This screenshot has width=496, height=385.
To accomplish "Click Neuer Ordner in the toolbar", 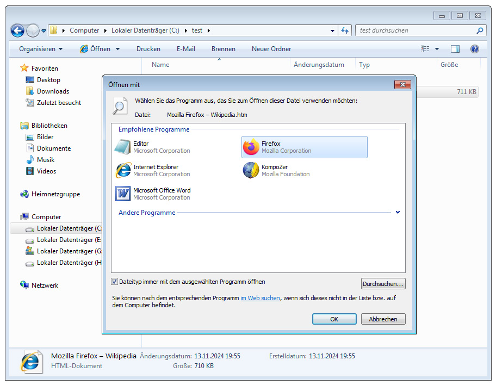I will click(x=271, y=49).
